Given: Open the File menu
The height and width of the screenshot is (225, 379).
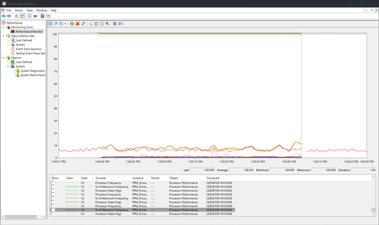Looking at the screenshot, I should pos(9,11).
